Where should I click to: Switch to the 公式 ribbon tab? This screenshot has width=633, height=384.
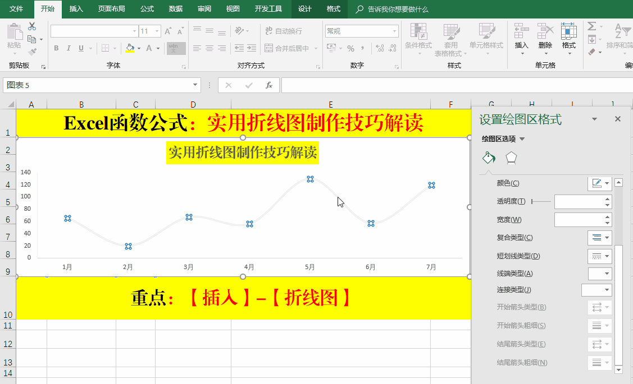coord(147,9)
